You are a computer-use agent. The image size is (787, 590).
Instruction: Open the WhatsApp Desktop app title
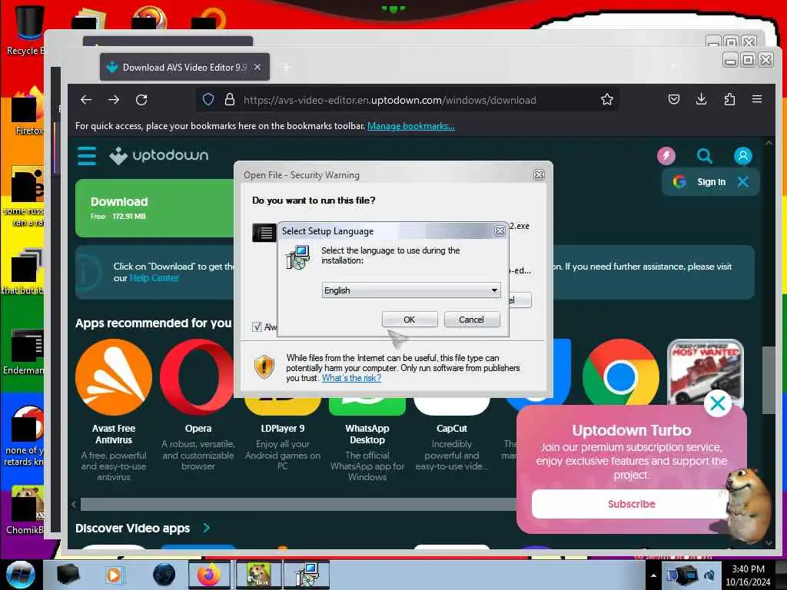pos(367,434)
